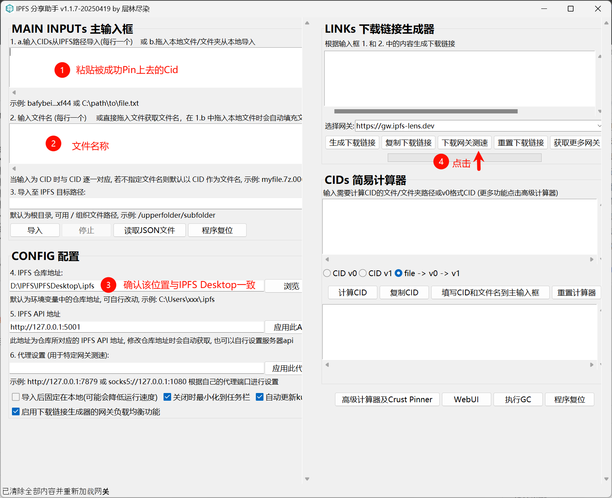Maximize the IPFS share helper window
This screenshot has height=498, width=612.
click(x=570, y=9)
